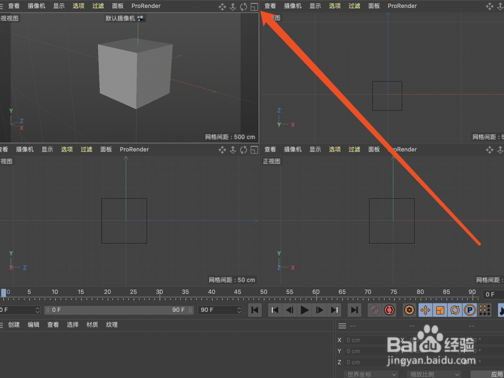The width and height of the screenshot is (504, 378).
Task: Open ProRender menu in the perspective viewport
Action: 146,6
